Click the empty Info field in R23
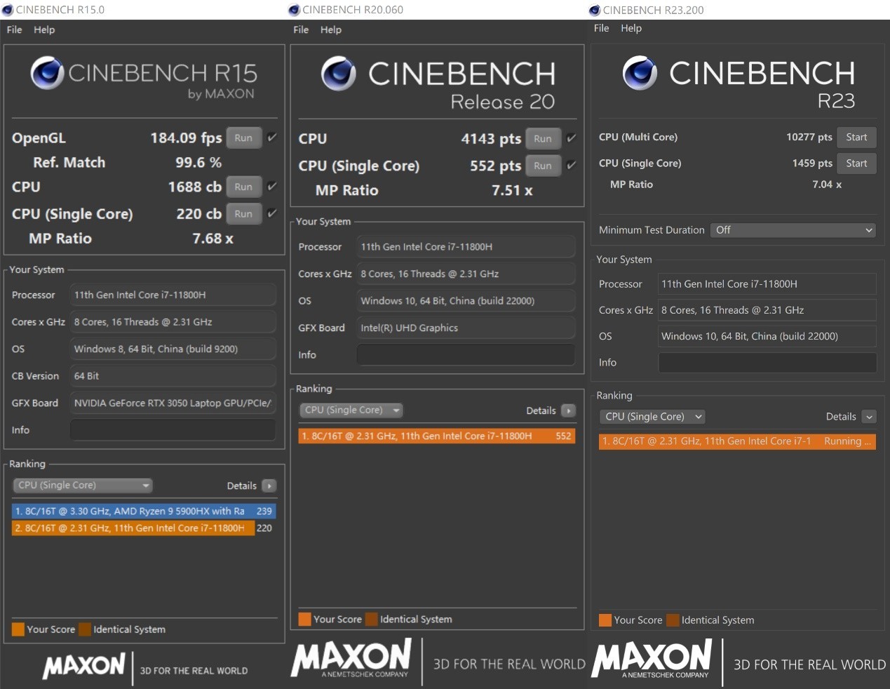The image size is (890, 689). [767, 363]
